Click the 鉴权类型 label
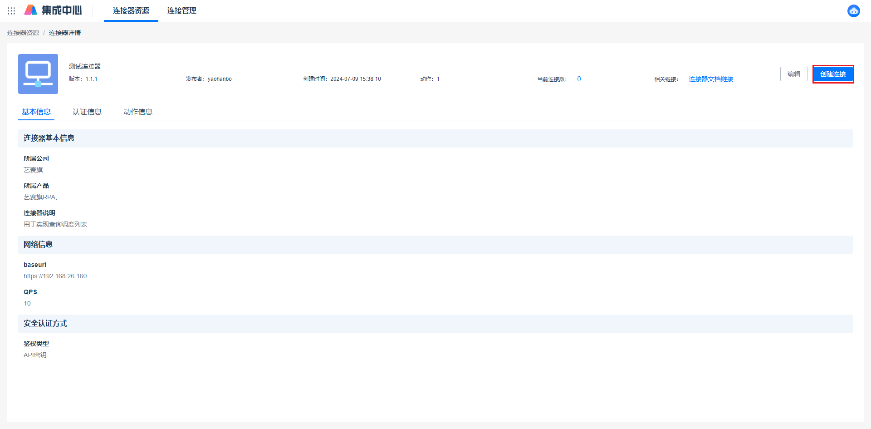 (x=36, y=344)
